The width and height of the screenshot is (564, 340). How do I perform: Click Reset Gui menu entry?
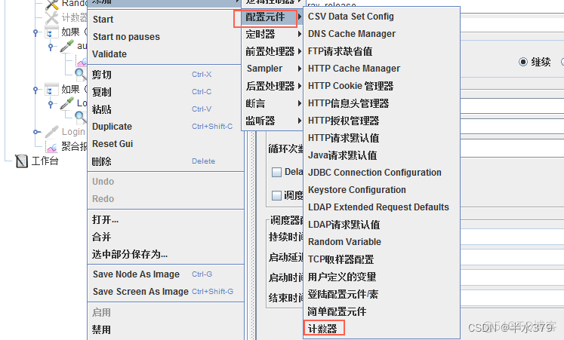pos(165,143)
